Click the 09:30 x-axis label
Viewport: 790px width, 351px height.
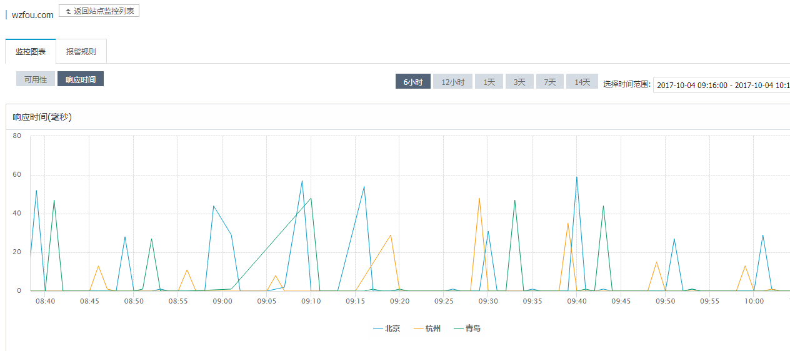coord(488,301)
